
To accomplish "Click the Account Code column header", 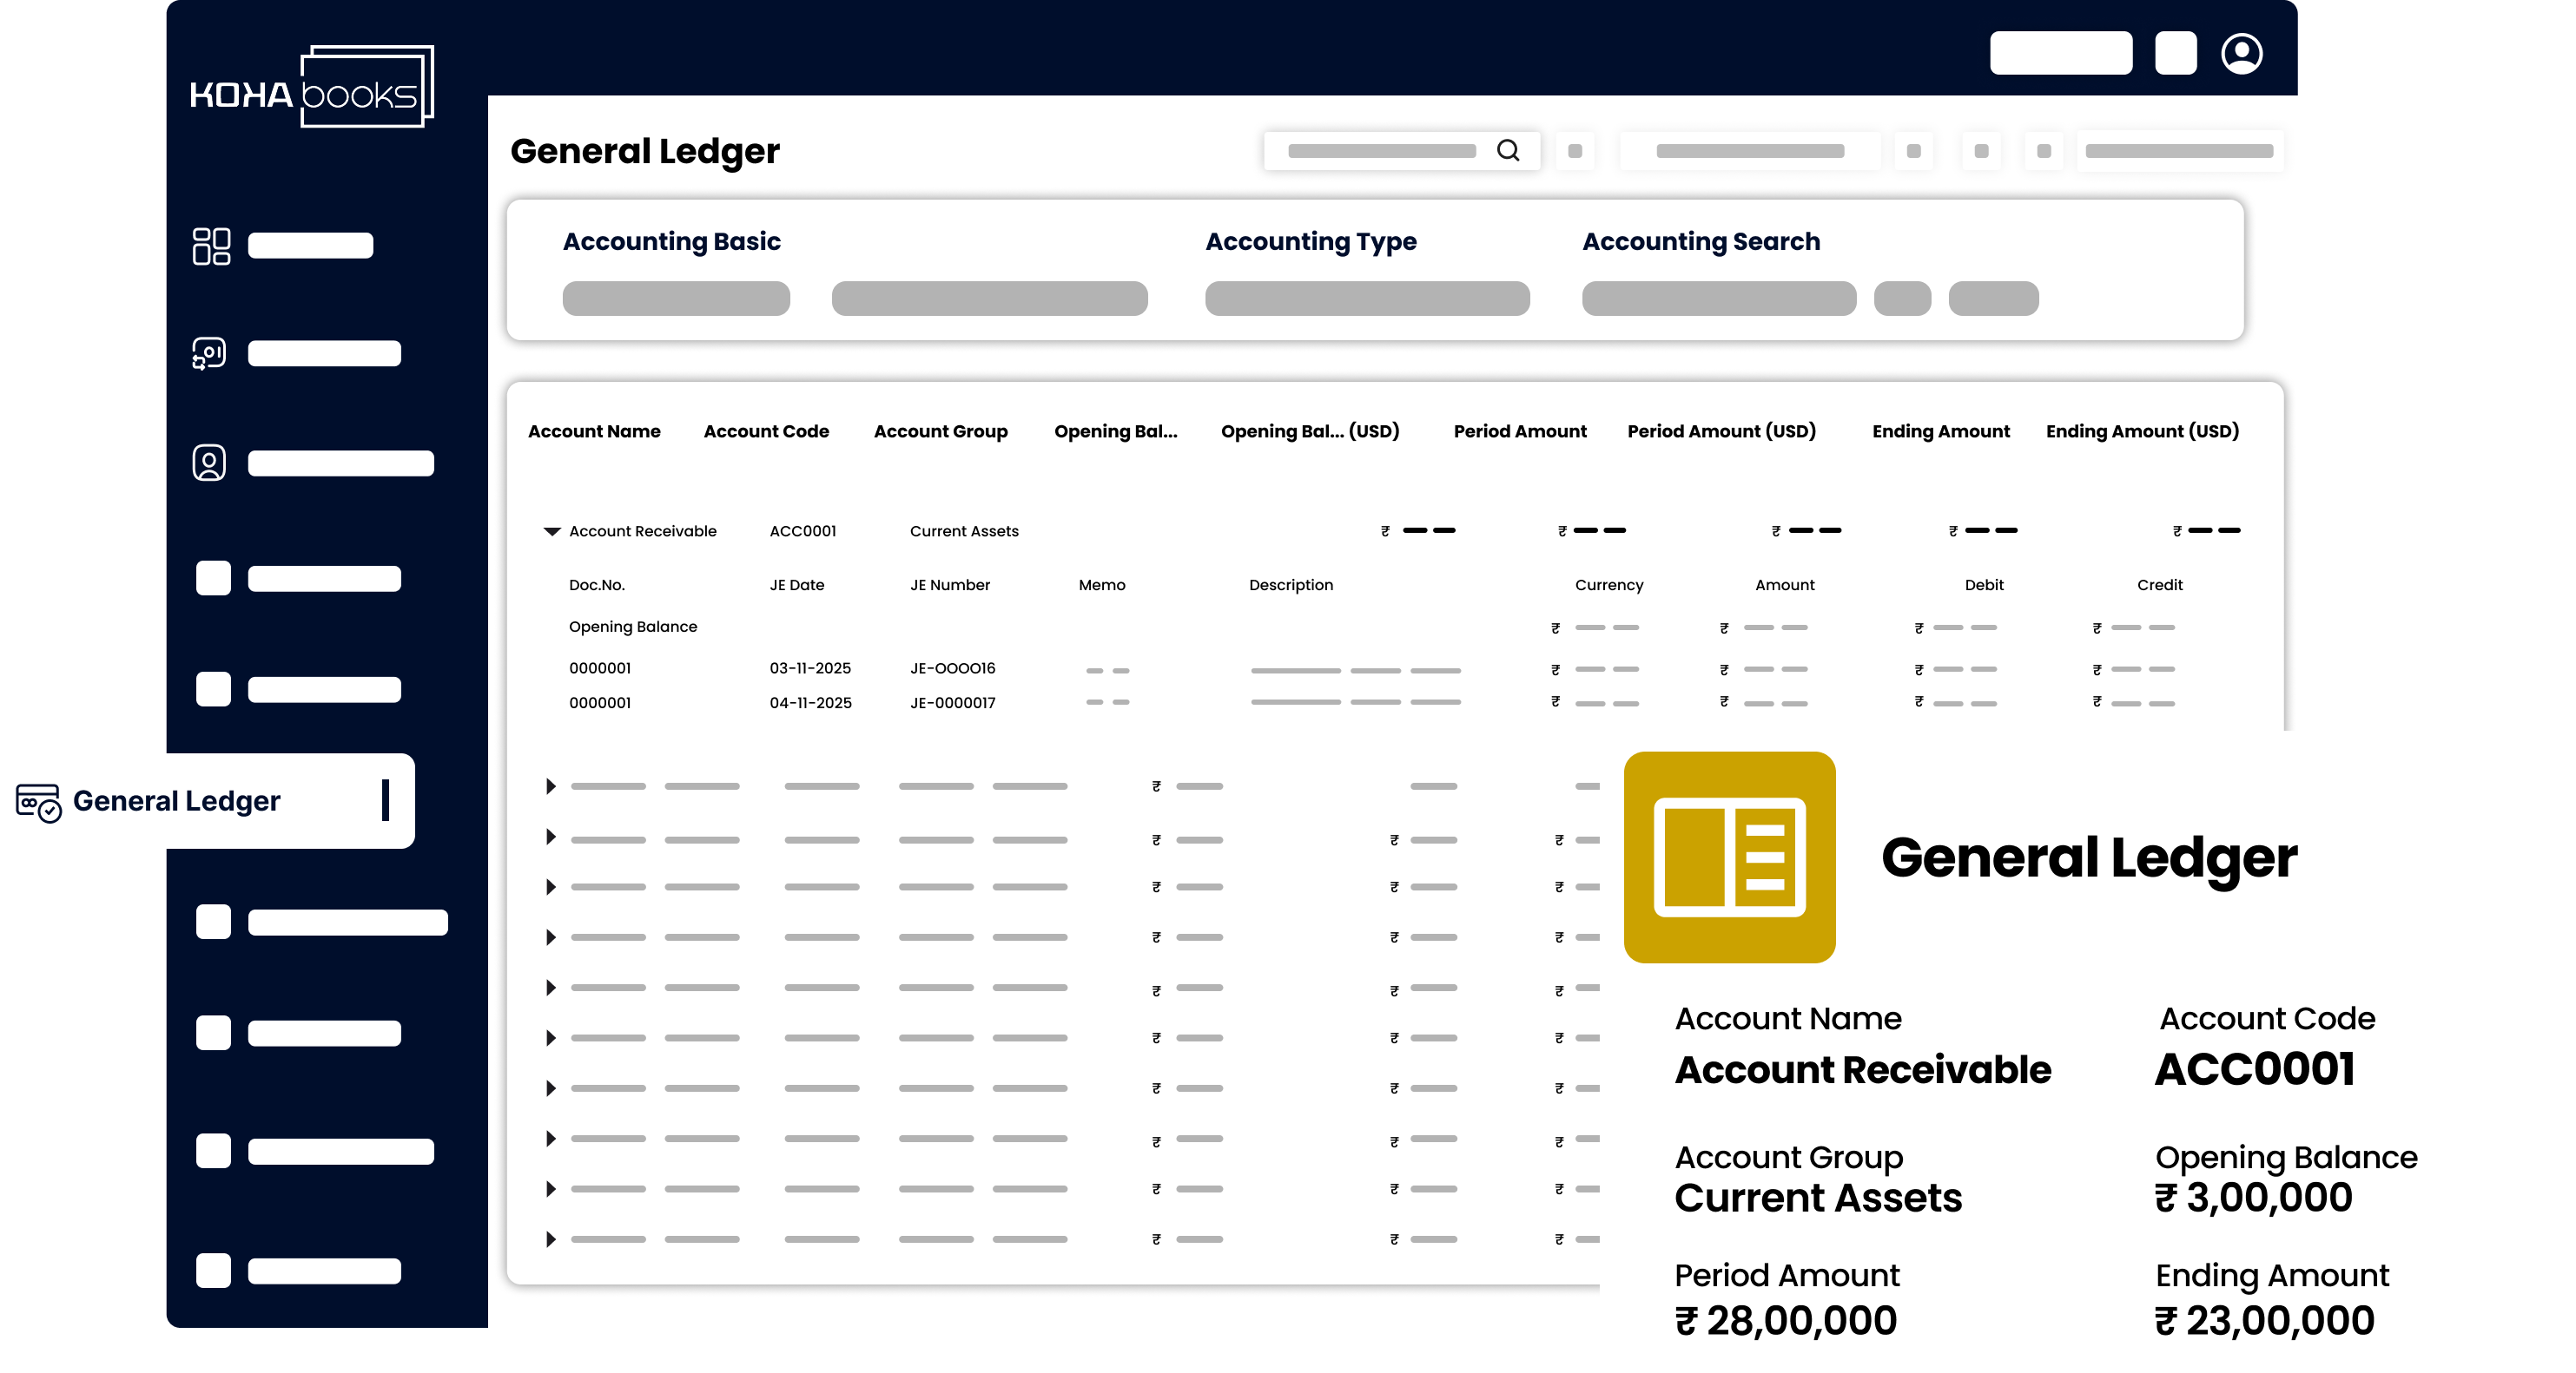I will (766, 431).
